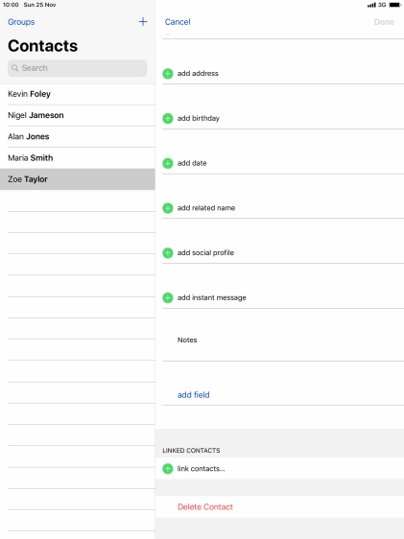The height and width of the screenshot is (539, 404).
Task: Tap green plus beside add related name
Action: (x=168, y=208)
